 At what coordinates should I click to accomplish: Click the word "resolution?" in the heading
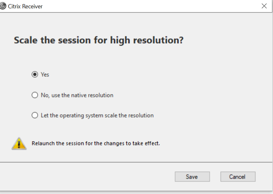click(x=158, y=40)
